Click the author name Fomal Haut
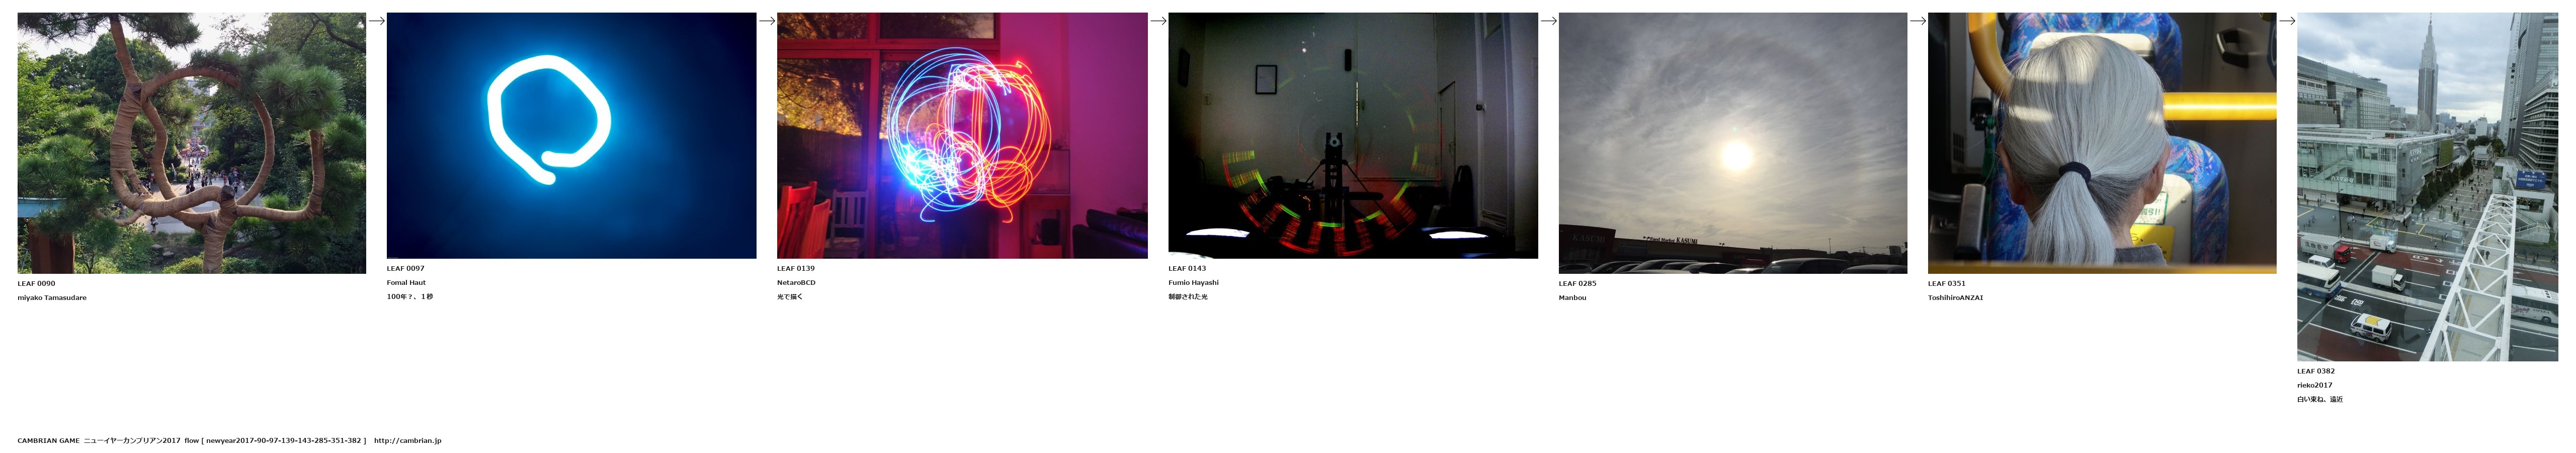The width and height of the screenshot is (2576, 453). point(406,283)
